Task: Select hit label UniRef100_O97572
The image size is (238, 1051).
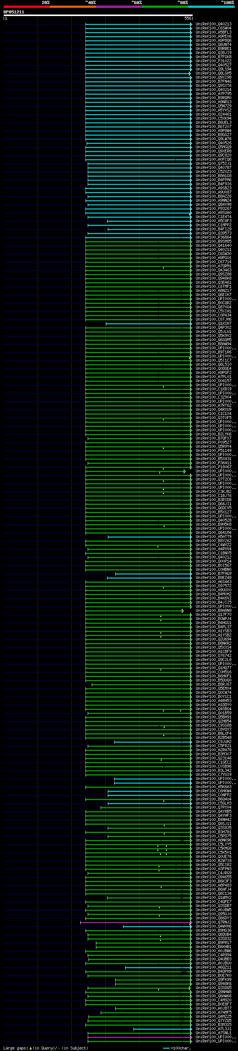Action: tap(213, 586)
